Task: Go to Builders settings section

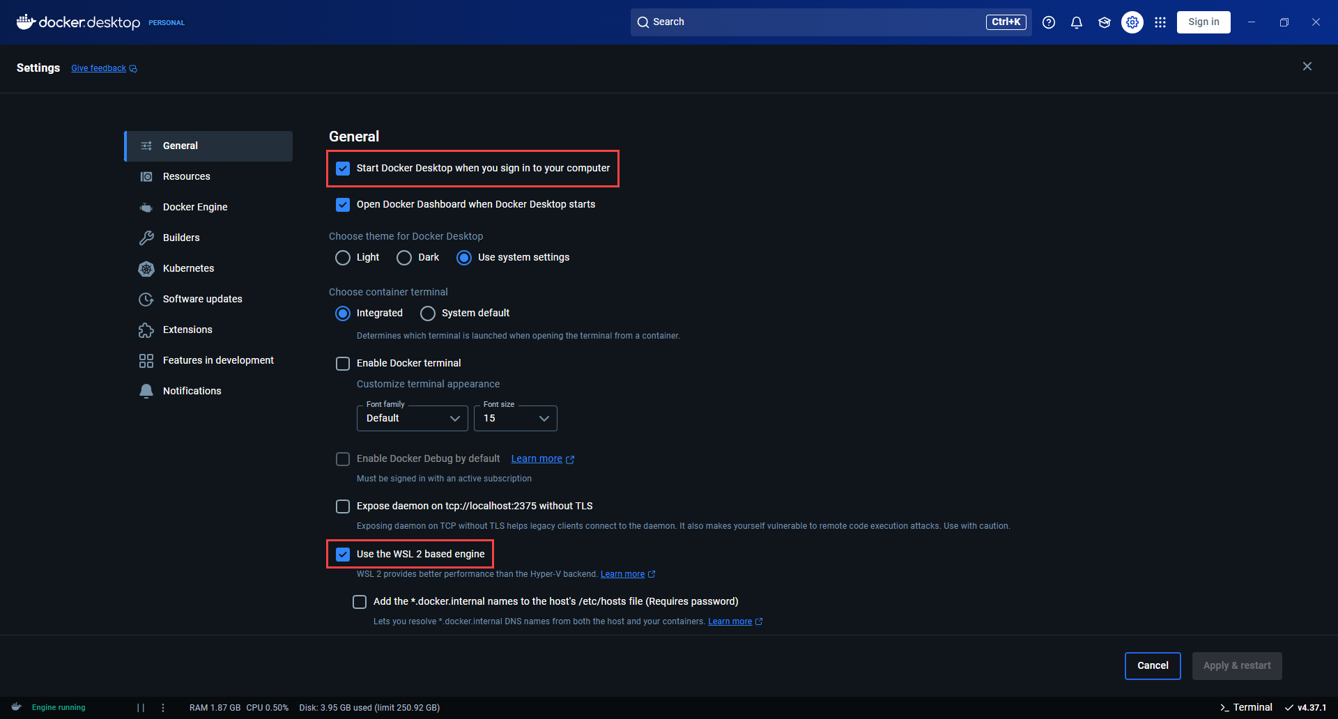Action: click(208, 238)
